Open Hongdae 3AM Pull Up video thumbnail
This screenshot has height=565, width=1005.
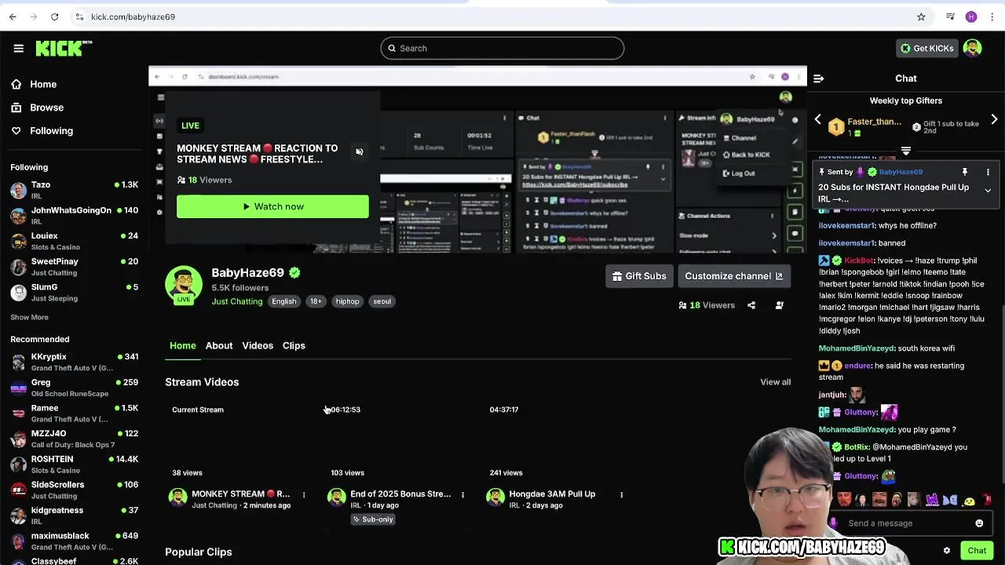pyautogui.click(x=558, y=441)
